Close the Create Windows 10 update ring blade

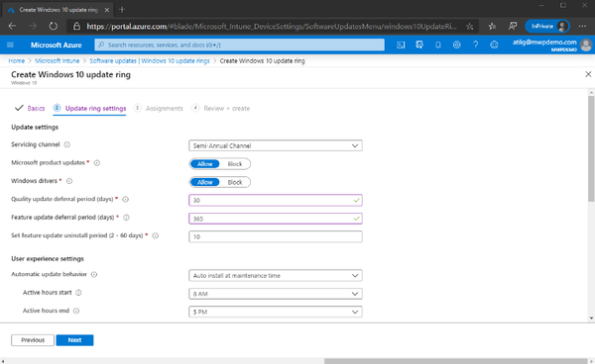(588, 74)
